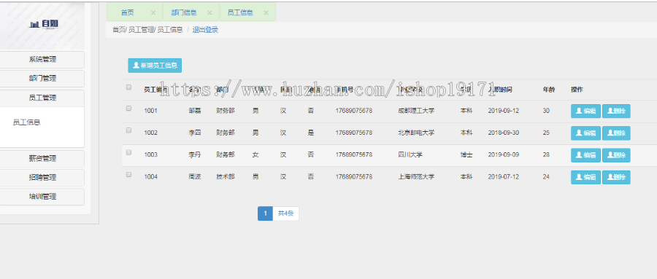This screenshot has height=279, width=657.
Task: Click the name cell 周波
Action: point(195,177)
